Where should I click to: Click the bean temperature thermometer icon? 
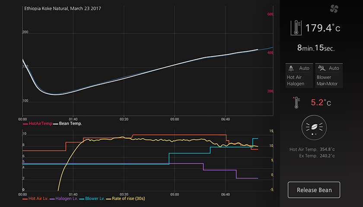[296, 28]
